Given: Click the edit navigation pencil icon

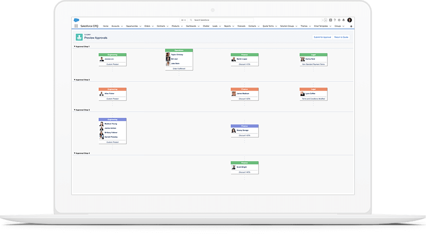Looking at the screenshot, I should point(351,26).
